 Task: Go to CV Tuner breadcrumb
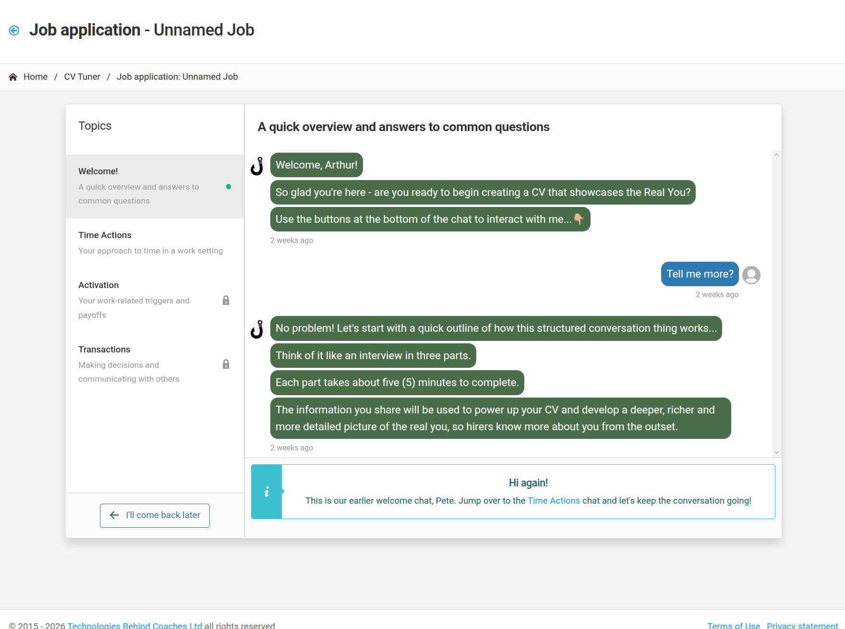click(82, 77)
